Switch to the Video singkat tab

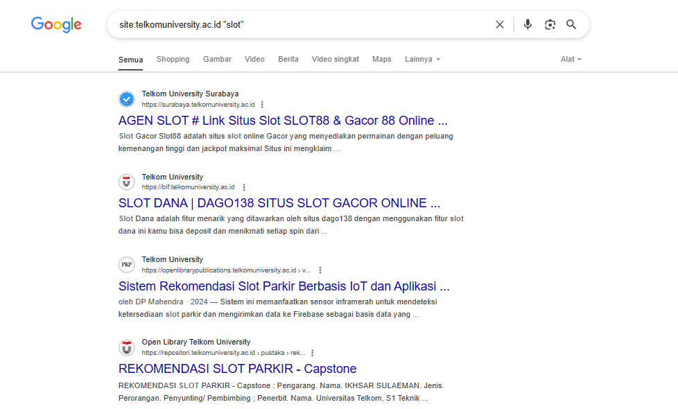tap(335, 59)
